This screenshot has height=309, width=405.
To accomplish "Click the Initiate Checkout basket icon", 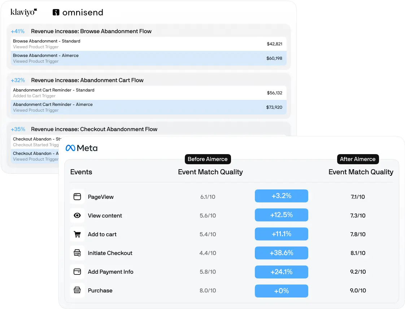I will (x=77, y=253).
